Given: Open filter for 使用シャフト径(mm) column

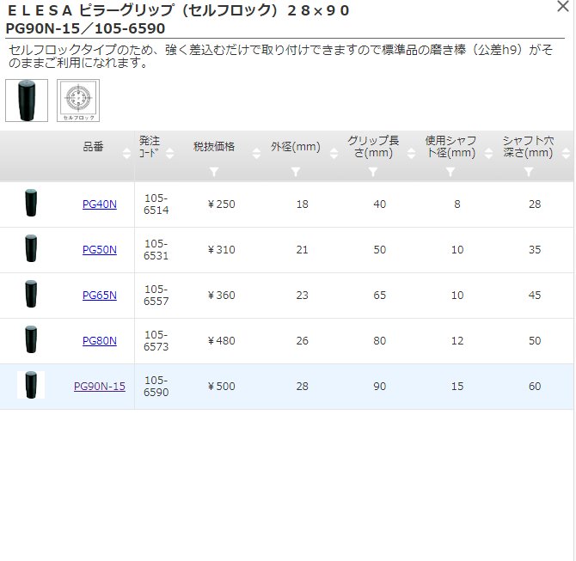Looking at the screenshot, I should pyautogui.click(x=450, y=172).
